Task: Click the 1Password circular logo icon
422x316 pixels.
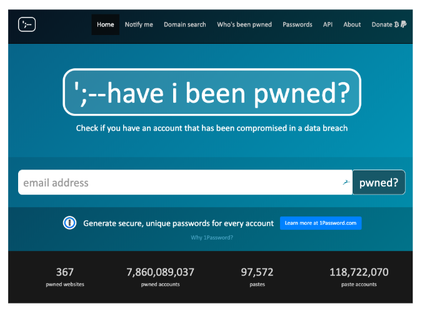Action: 69,223
